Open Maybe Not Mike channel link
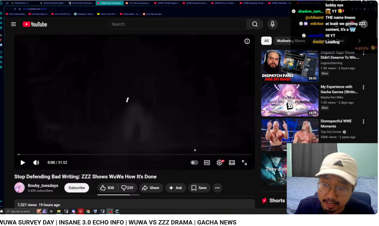Viewport: 379px width, 226px height. pos(332,97)
